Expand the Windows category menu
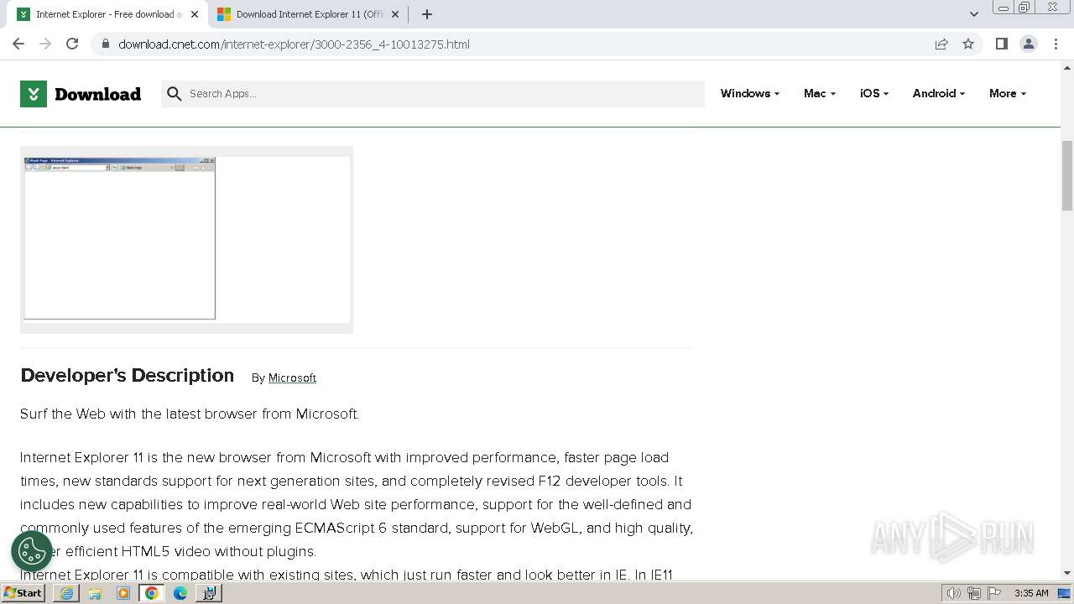Image resolution: width=1074 pixels, height=604 pixels. tap(749, 93)
